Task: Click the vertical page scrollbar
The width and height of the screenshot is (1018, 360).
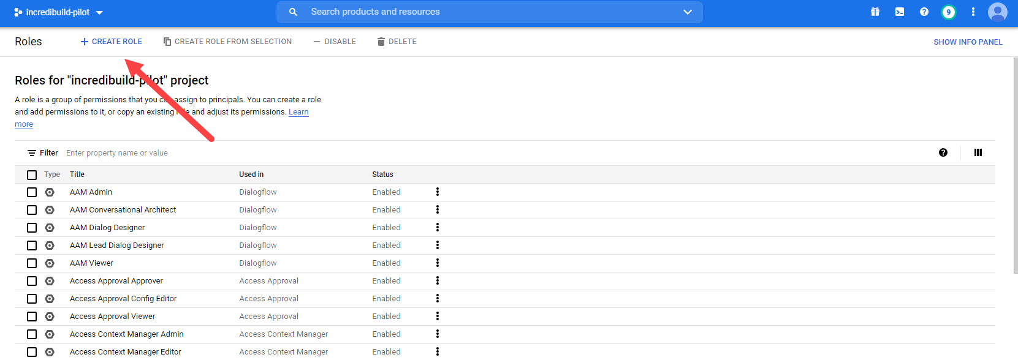Action: click(1015, 165)
